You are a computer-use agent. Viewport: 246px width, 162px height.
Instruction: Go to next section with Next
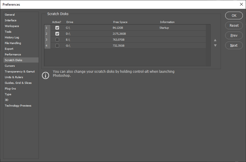234,45
